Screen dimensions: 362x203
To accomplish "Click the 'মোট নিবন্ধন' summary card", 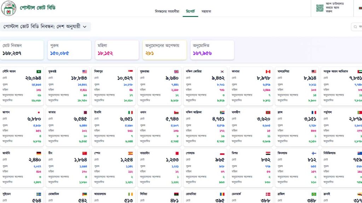I will (x=22, y=50).
